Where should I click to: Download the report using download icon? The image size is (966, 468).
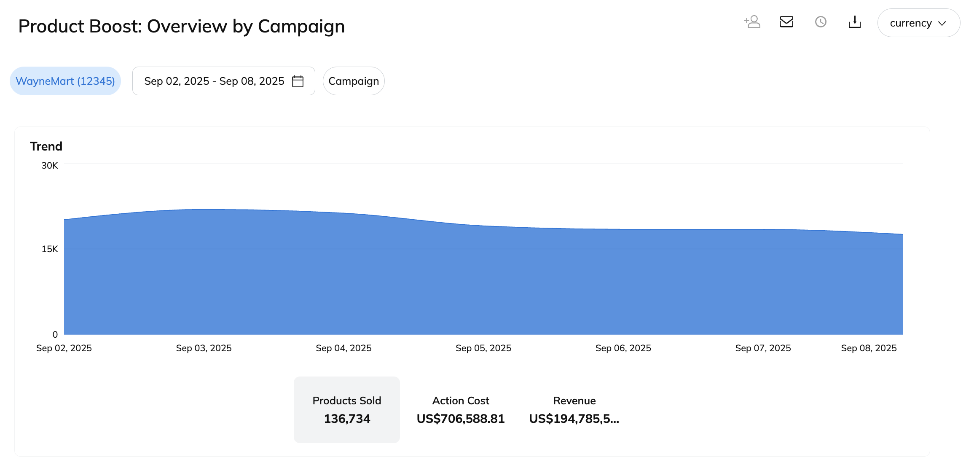tap(855, 22)
